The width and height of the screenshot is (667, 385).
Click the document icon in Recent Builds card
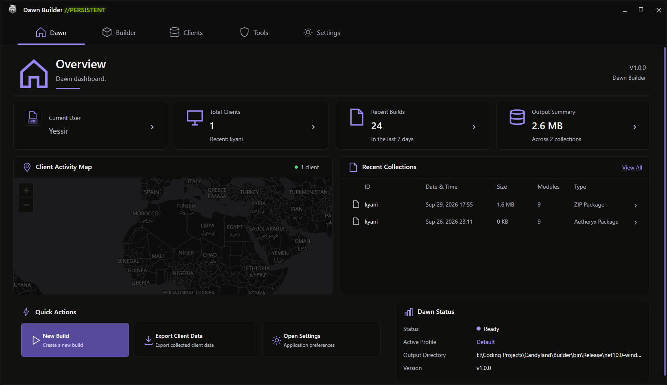(x=357, y=117)
